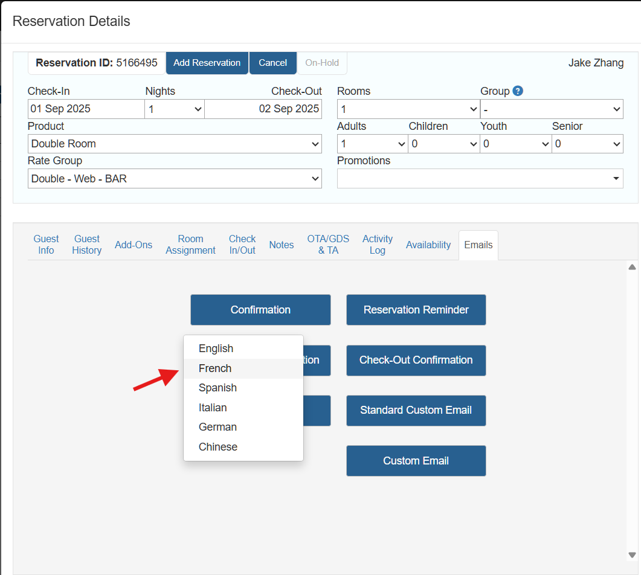Screen dimensions: 641x575
Task: Open the Rate Group dropdown
Action: point(175,179)
